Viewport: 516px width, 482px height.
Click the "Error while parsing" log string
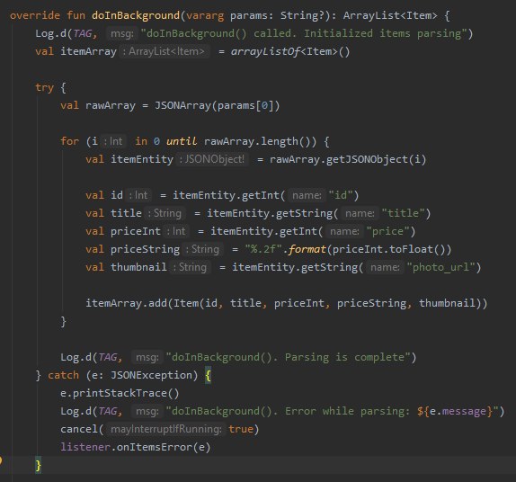(x=333, y=411)
